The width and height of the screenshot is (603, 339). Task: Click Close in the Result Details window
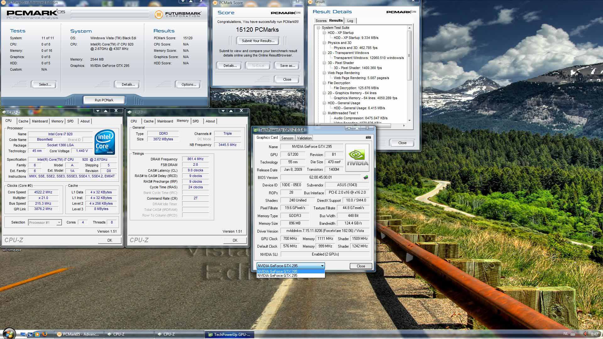click(402, 143)
